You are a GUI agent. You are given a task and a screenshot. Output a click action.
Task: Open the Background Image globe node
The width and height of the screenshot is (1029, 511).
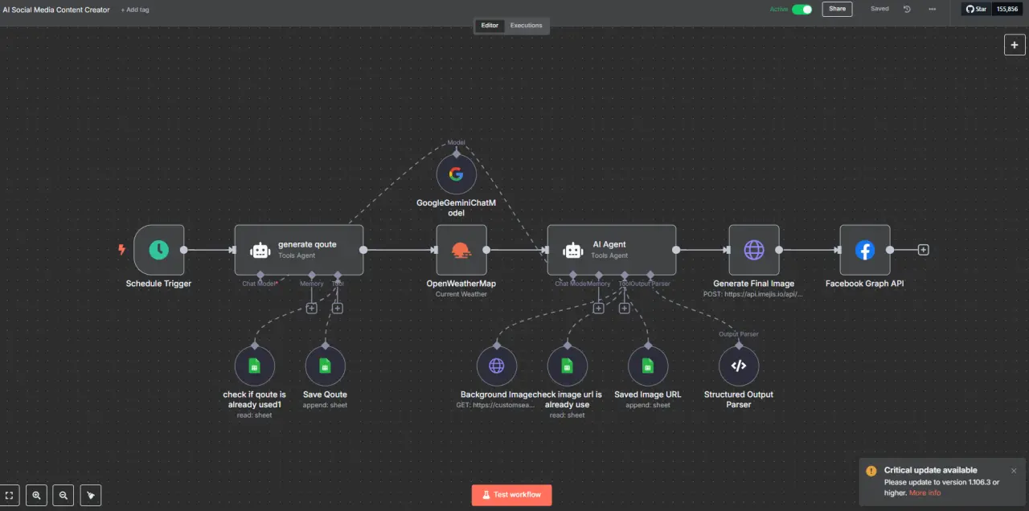[497, 366]
